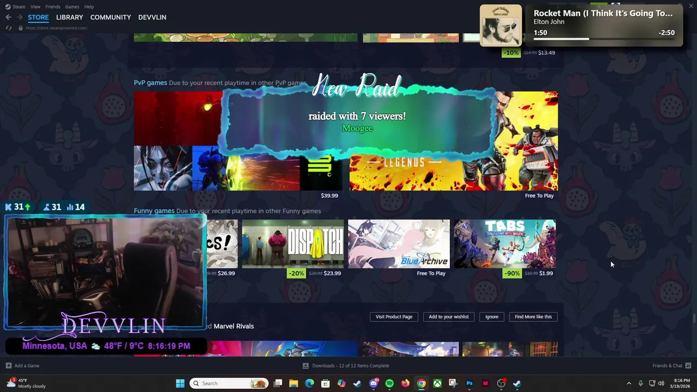Click Find More like this button

533,317
